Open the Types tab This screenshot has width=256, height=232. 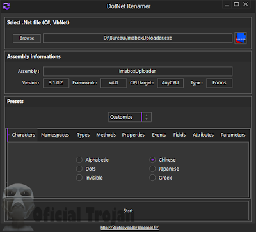(x=83, y=135)
